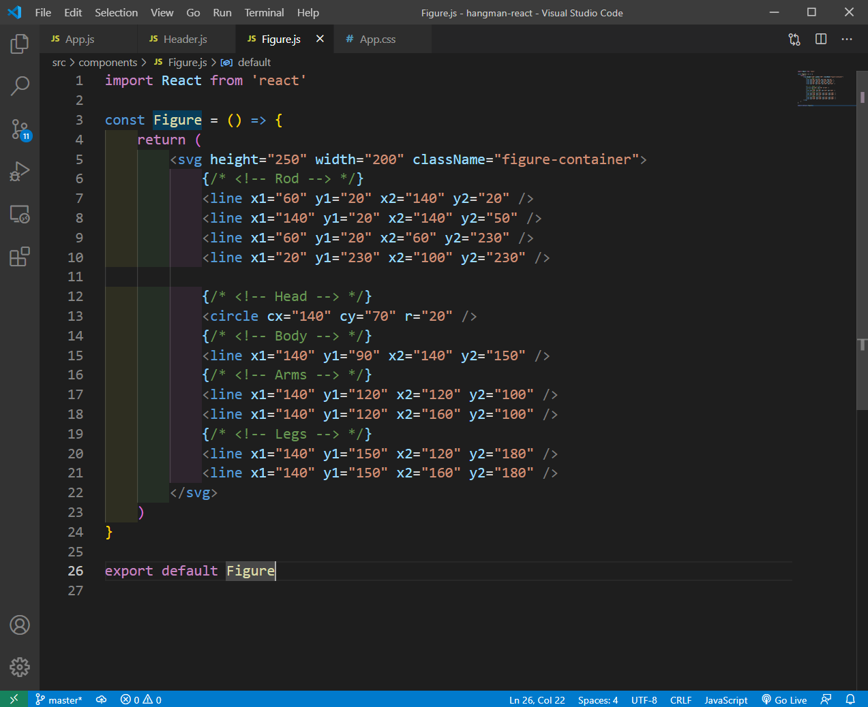Open the Extensions view
This screenshot has height=707, width=868.
20,257
